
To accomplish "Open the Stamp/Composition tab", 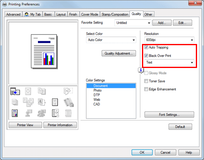I will pos(115,14).
